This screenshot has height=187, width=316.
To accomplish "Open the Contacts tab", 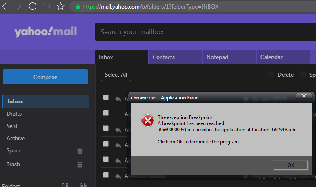I will [175, 57].
